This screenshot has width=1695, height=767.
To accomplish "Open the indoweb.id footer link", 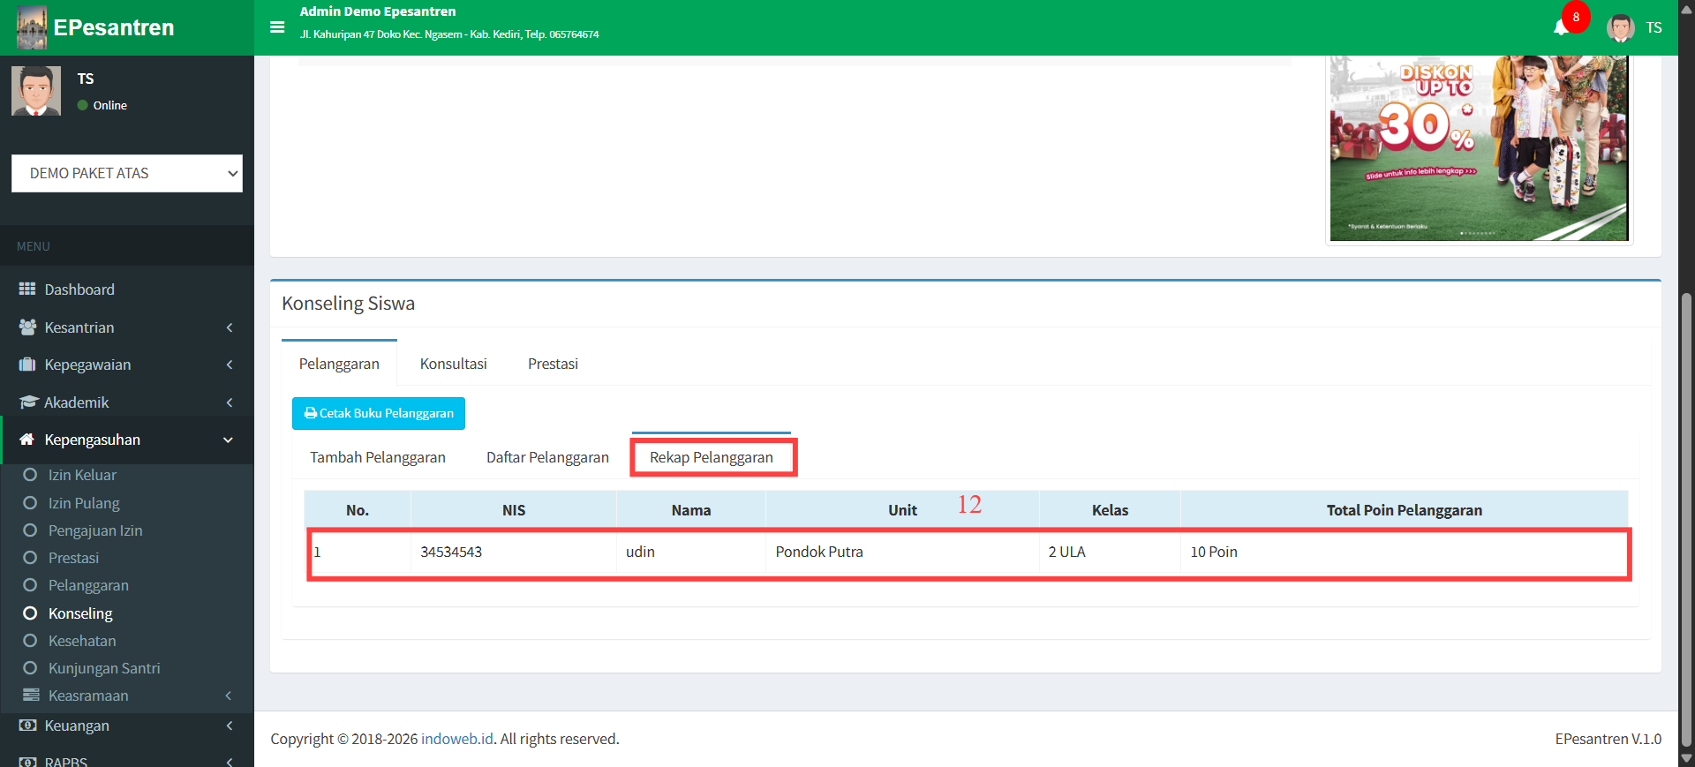I will coord(456,739).
